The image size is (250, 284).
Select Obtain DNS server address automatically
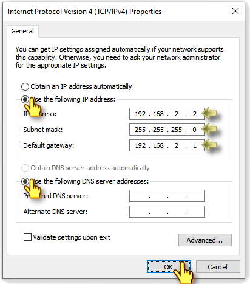[25, 168]
